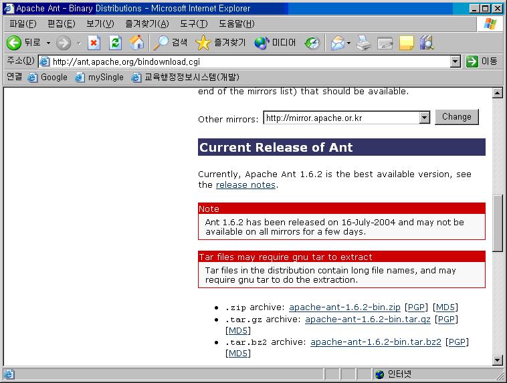Open the Back button history dropdown arrow
The width and height of the screenshot is (507, 383).
(x=48, y=43)
